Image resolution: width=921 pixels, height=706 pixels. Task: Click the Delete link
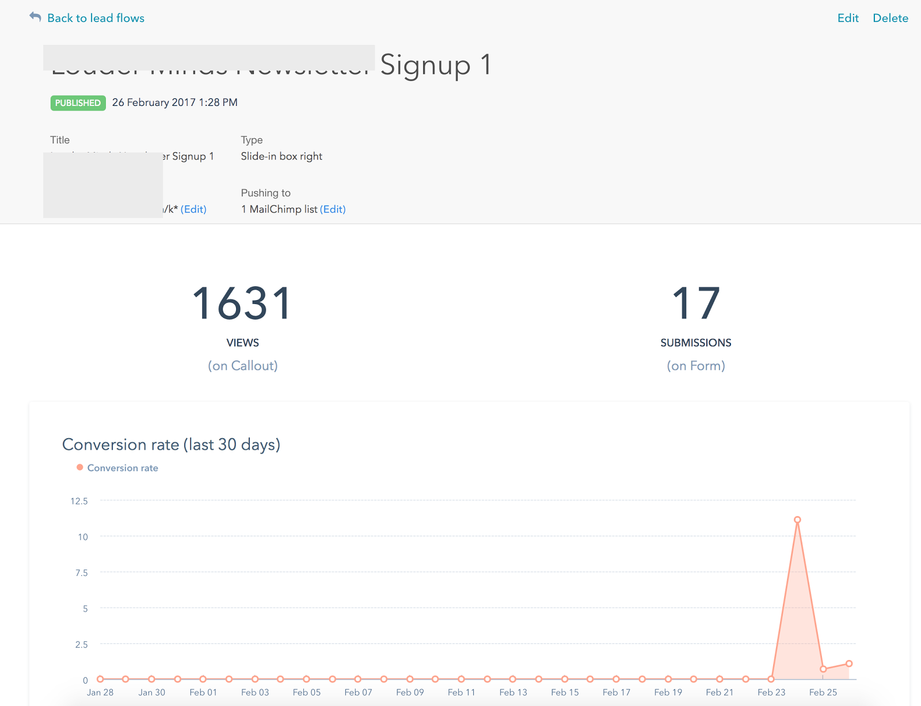coord(890,18)
